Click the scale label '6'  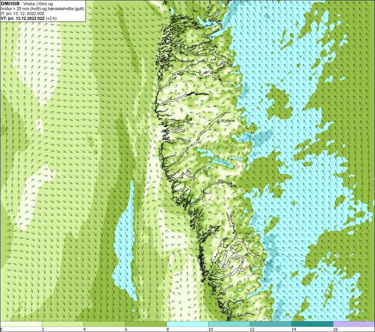[x=126, y=330]
